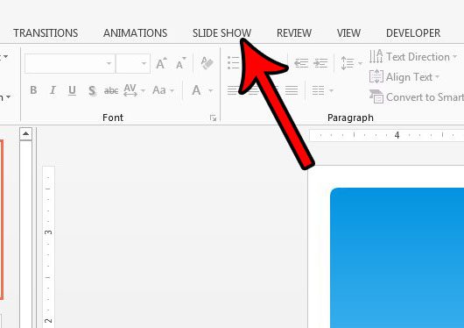Decrease list indent level

pos(301,63)
